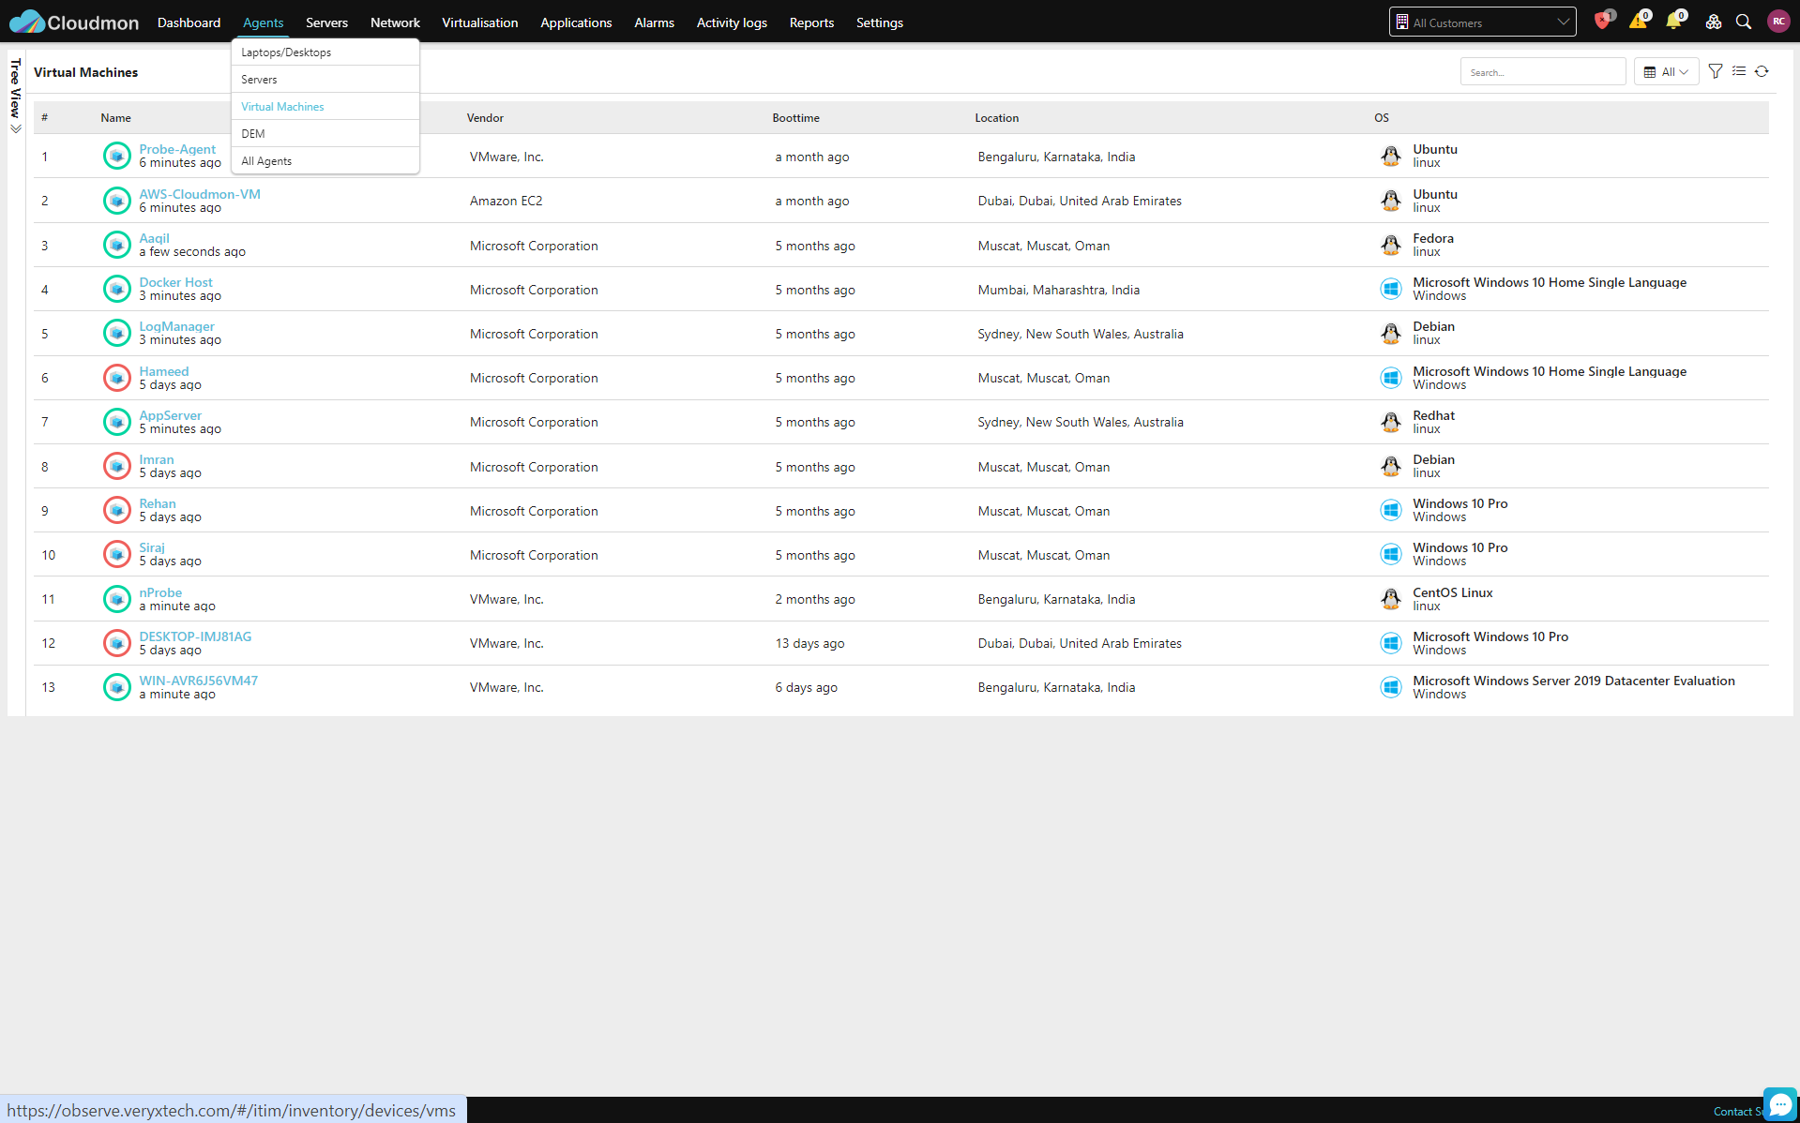Click the magnifier search icon in the header
Viewport: 1800px width, 1123px height.
pyautogui.click(x=1744, y=22)
